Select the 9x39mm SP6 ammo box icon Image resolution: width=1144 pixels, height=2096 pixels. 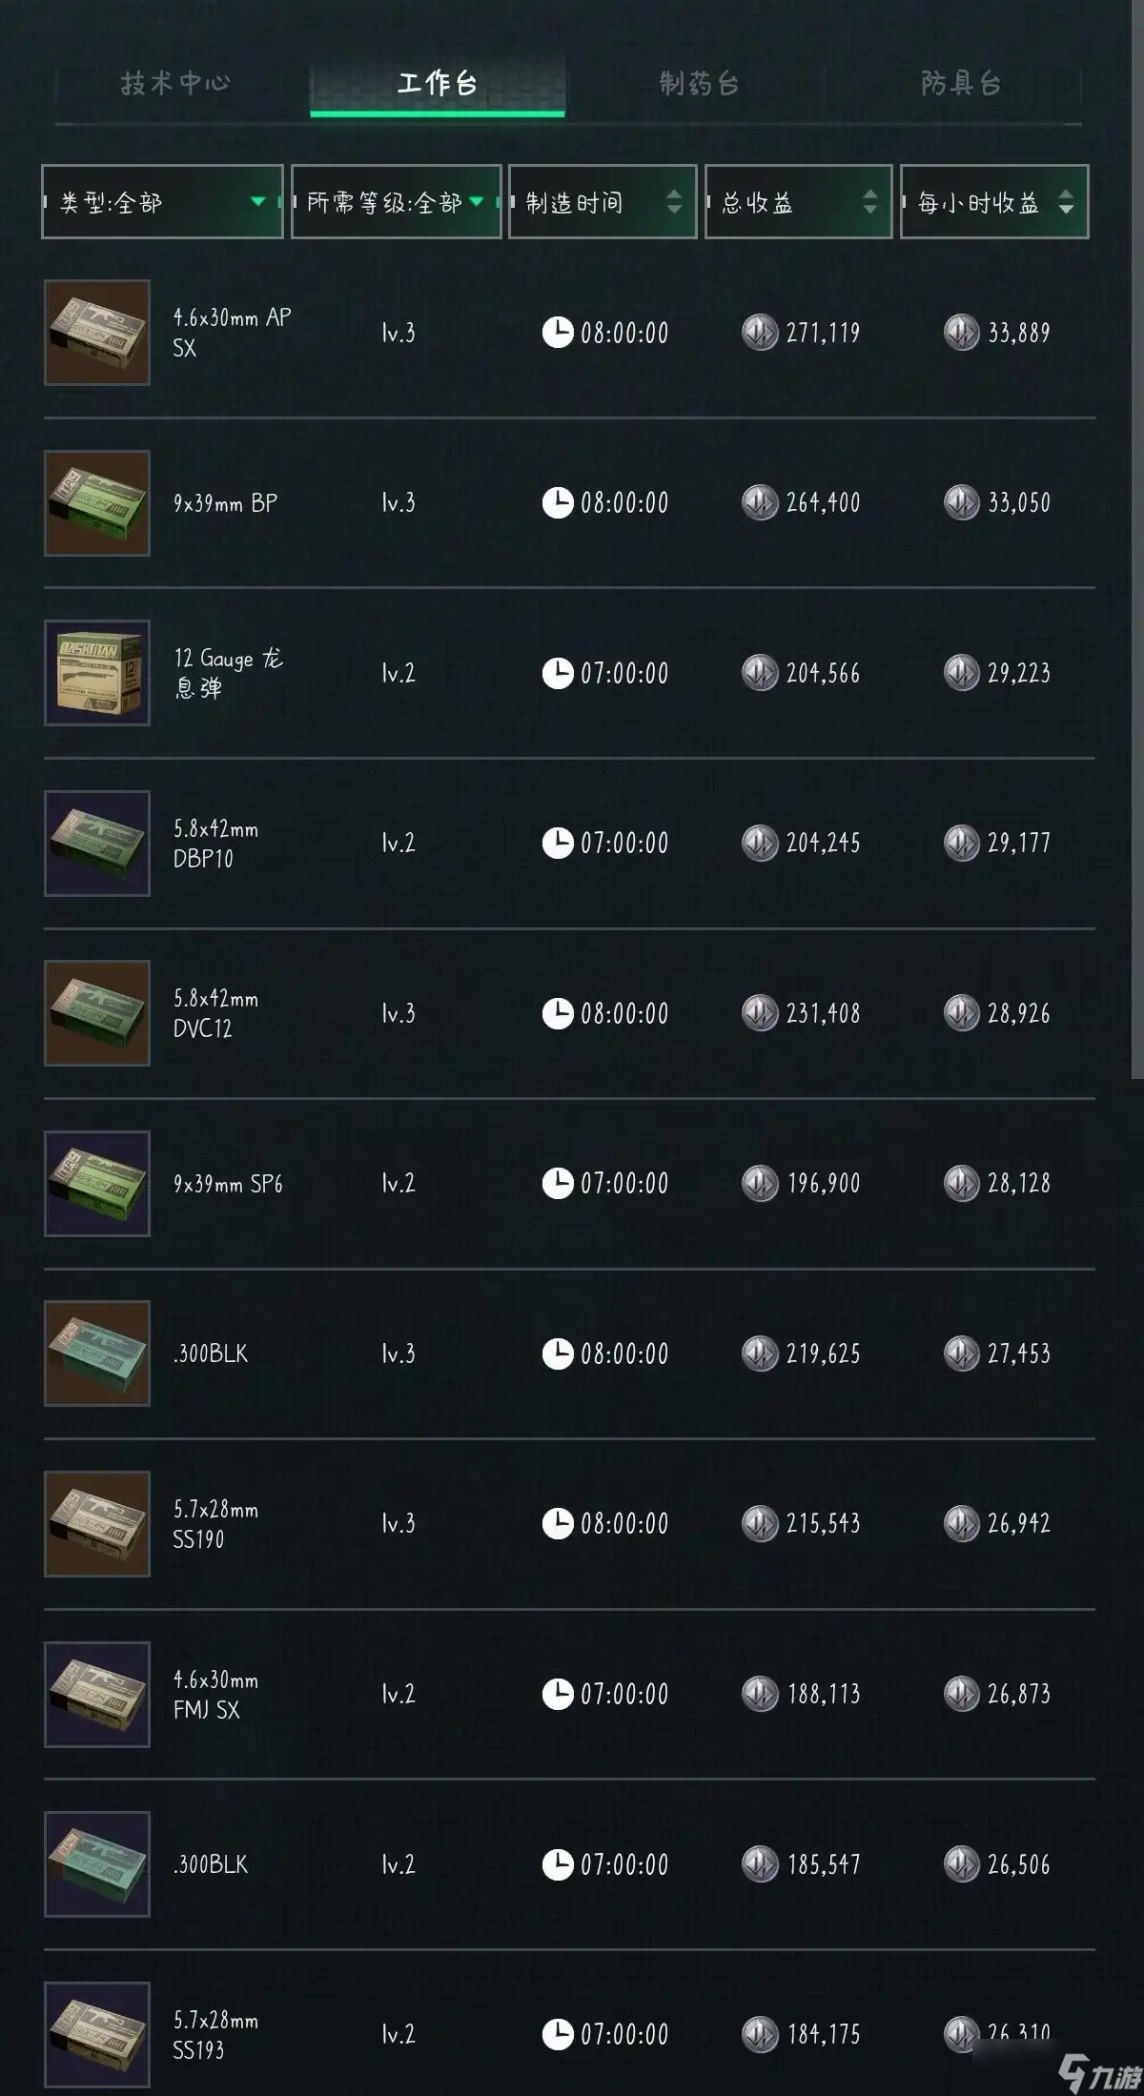[x=97, y=1184]
